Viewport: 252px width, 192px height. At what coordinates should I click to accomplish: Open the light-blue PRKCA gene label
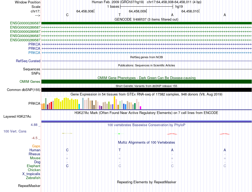click(34, 53)
